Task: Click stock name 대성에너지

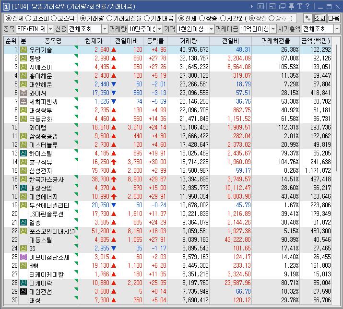Action: 44,197
